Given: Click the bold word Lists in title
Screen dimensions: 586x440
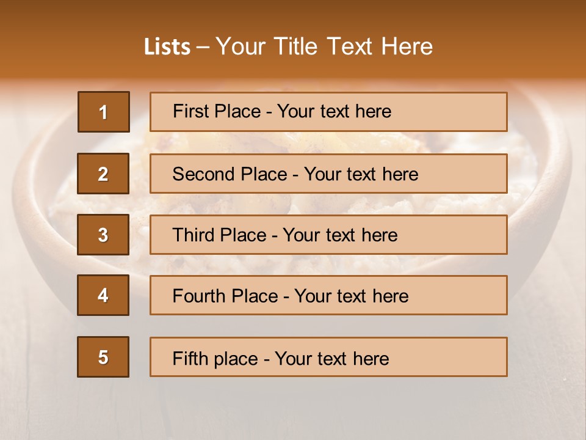Looking at the screenshot, I should 167,46.
